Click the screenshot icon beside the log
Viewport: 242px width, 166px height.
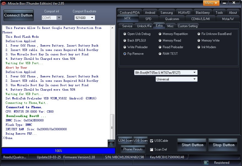point(111,144)
